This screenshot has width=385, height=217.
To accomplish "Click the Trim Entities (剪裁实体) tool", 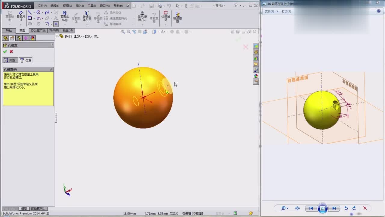I will (x=65, y=17).
